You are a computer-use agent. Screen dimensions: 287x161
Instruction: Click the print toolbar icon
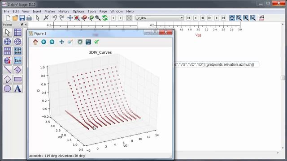coord(29,18)
